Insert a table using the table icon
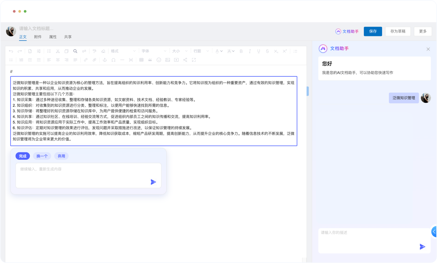437x263 pixels. pyautogui.click(x=141, y=60)
